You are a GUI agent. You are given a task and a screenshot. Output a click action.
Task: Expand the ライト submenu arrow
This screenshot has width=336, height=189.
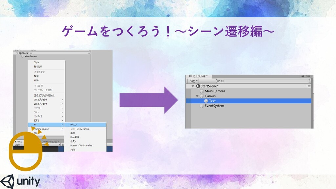click(62, 112)
